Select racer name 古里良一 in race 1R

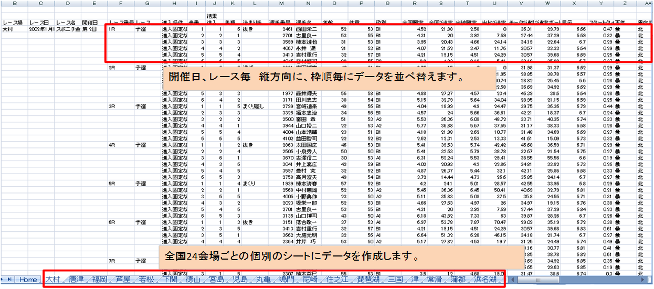(x=307, y=36)
